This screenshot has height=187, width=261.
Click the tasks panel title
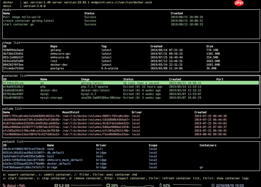click(7, 10)
